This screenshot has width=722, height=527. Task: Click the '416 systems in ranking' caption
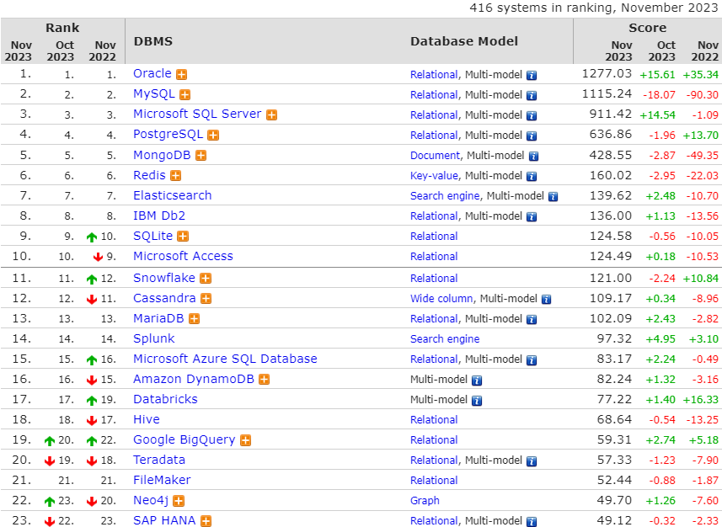594,8
